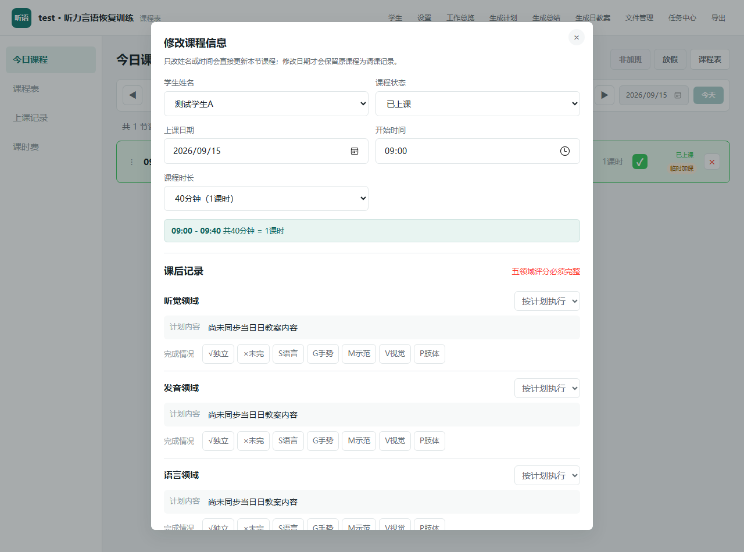The image size is (744, 552).
Task: Click the 导出 menu item
Action: [718, 18]
